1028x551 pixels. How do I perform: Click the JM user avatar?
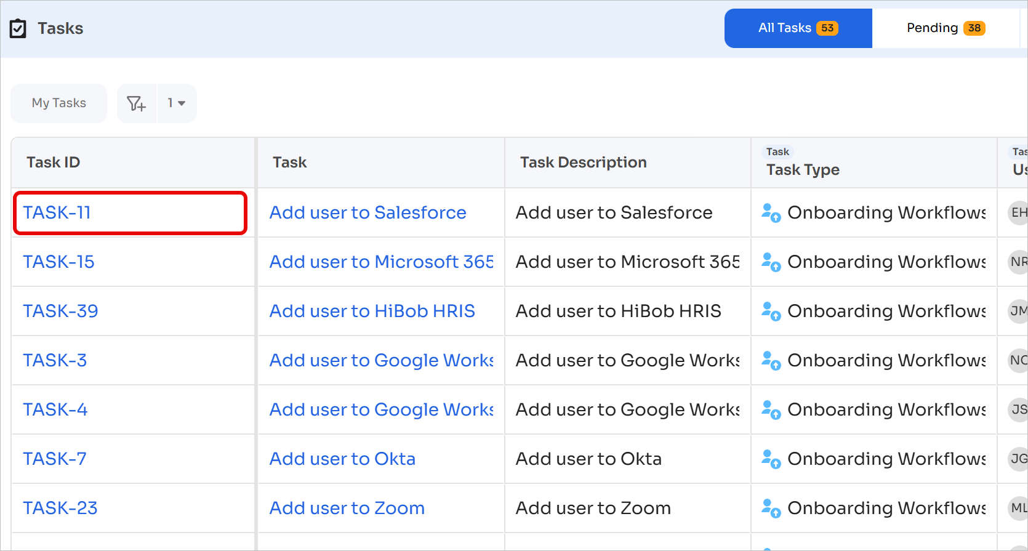click(1018, 311)
